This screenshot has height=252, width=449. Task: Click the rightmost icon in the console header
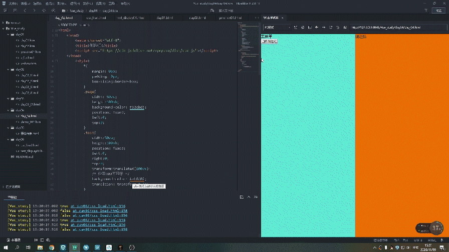pos(256,197)
